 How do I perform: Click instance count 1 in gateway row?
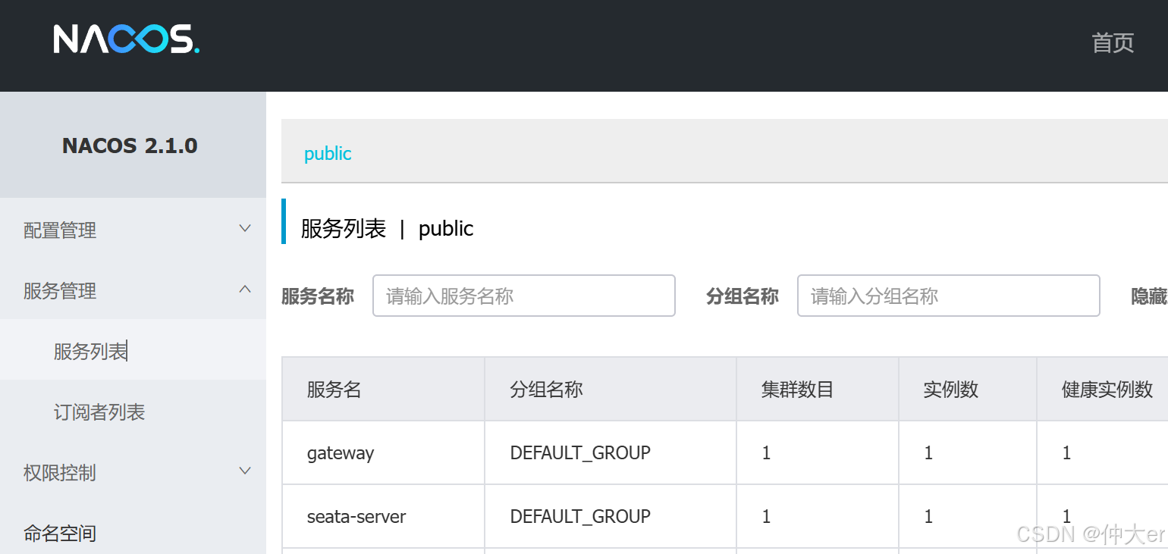928,453
